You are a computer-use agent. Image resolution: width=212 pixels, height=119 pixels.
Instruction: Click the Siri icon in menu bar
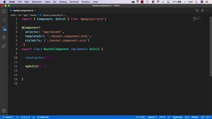coord(202,2)
